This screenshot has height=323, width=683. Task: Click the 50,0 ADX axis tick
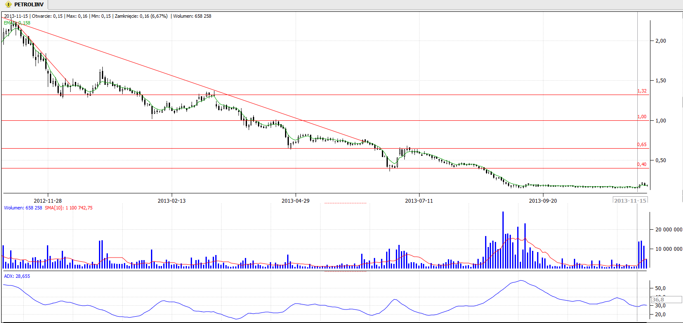tap(661, 288)
